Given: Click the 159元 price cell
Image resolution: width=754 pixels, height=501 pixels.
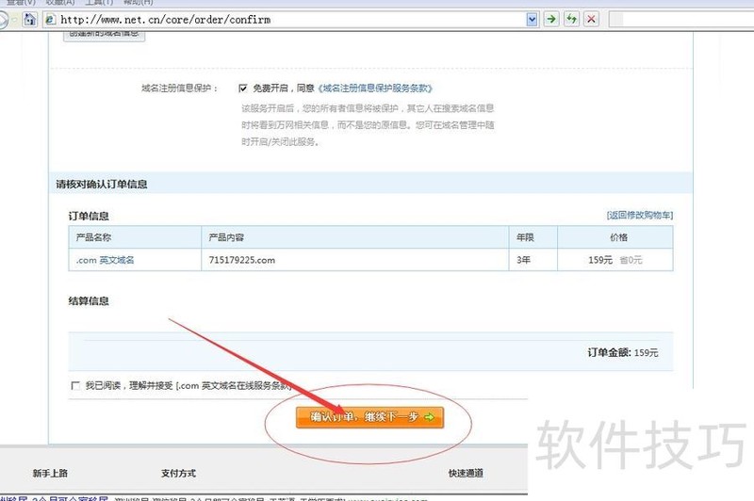Looking at the screenshot, I should pos(615,260).
